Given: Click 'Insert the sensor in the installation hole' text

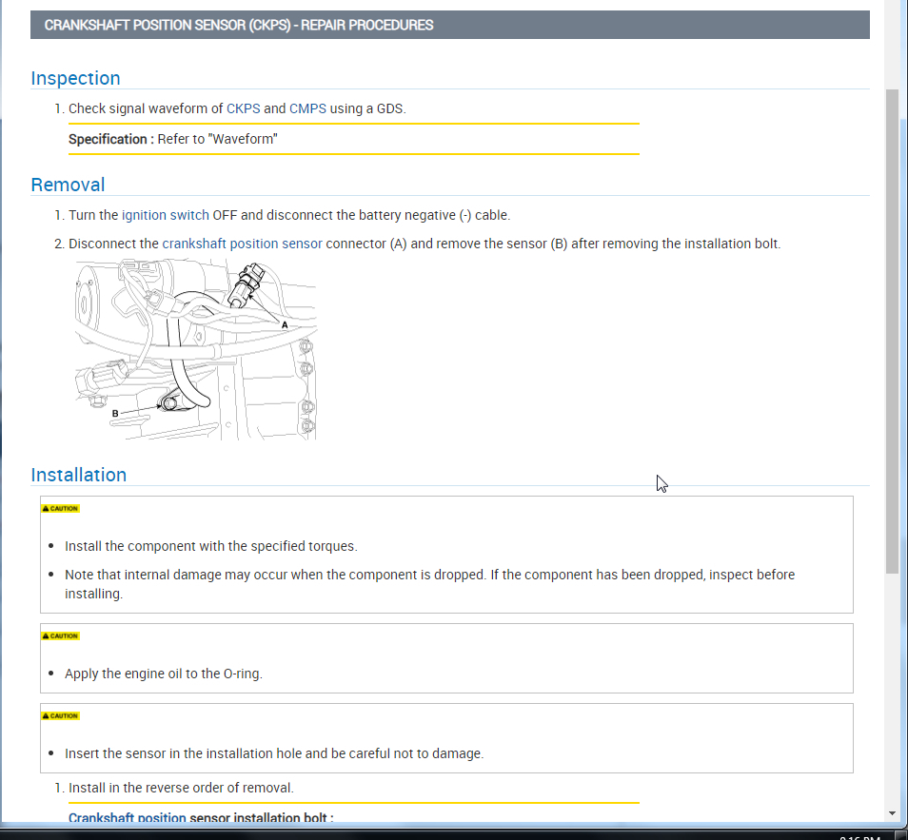Looking at the screenshot, I should click(x=274, y=753).
